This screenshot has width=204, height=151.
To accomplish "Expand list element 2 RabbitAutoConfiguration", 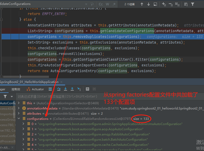I will (x=23, y=134).
